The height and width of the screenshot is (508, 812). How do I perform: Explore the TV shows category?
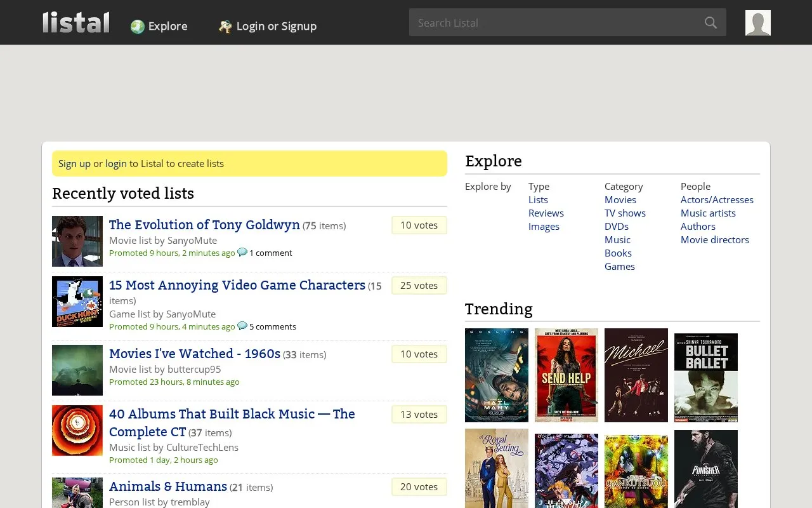tap(625, 213)
